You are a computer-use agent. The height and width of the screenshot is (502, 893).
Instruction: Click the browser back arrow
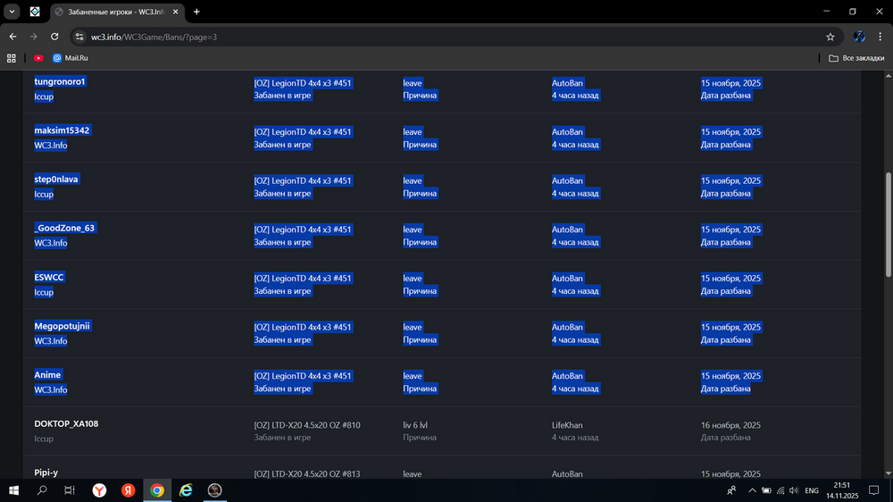tap(13, 37)
